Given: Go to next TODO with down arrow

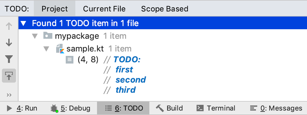Looking at the screenshot, I should pos(9,43).
